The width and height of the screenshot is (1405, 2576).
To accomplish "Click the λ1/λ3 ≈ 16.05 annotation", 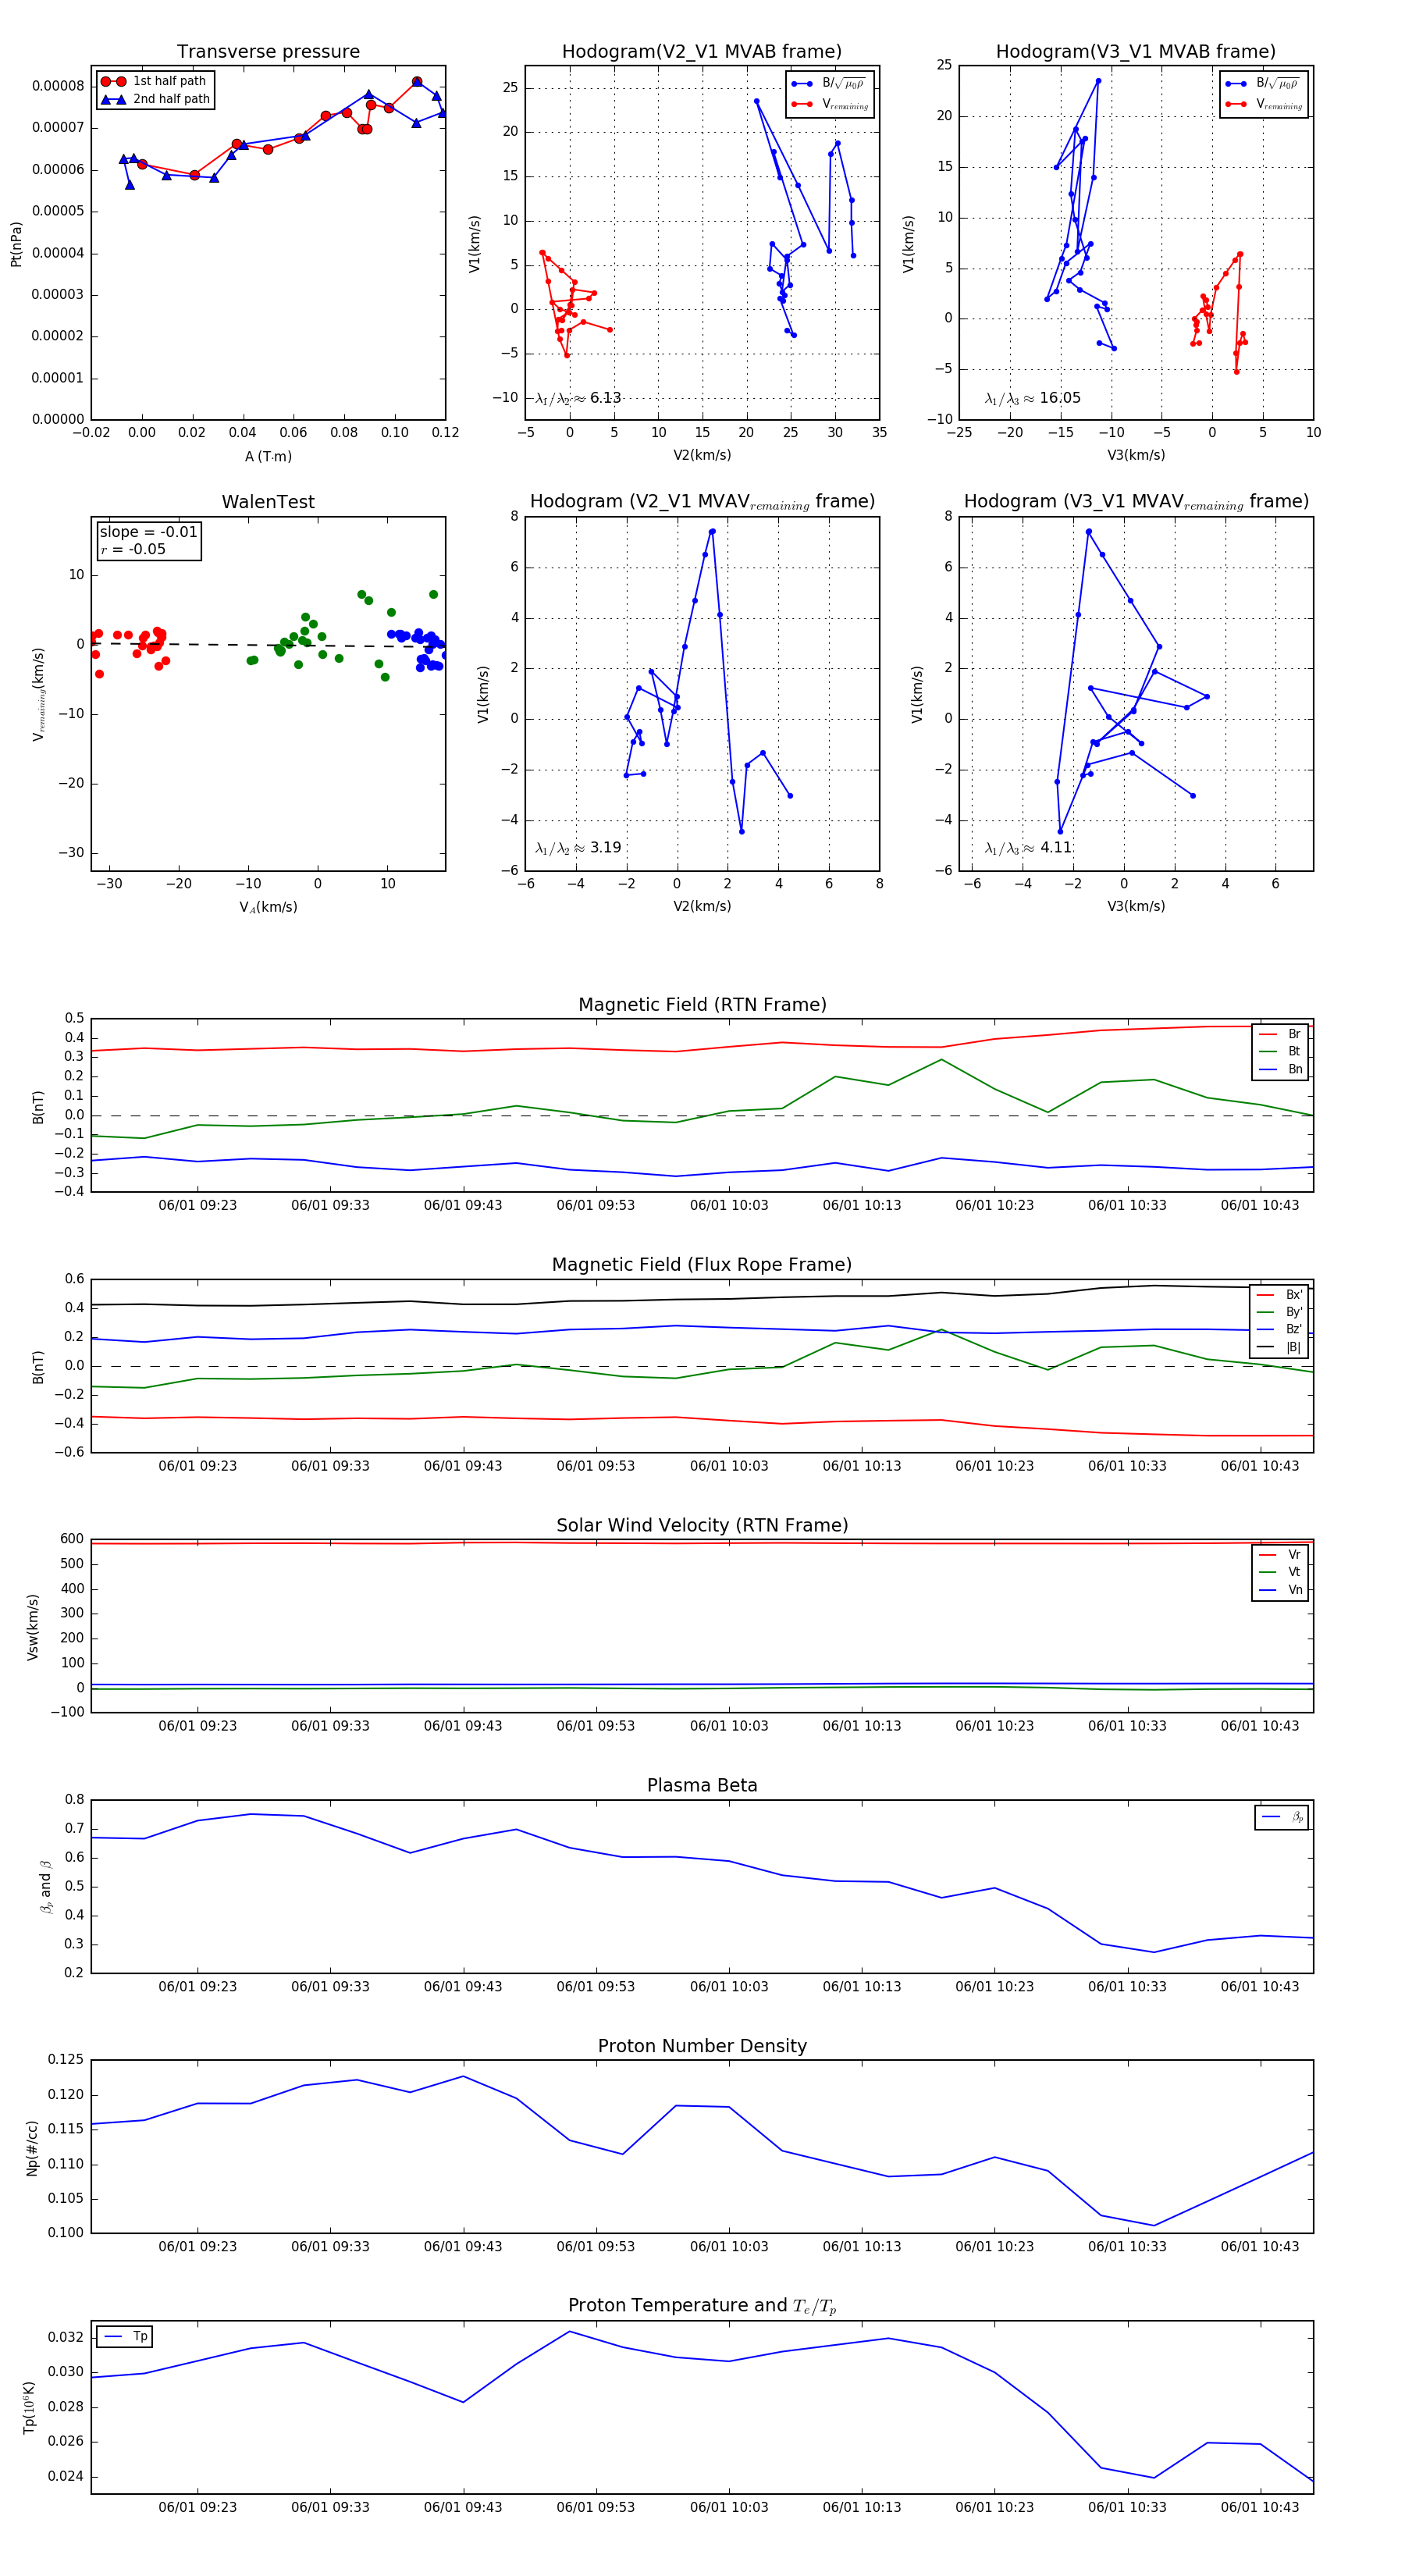I will (x=1033, y=398).
